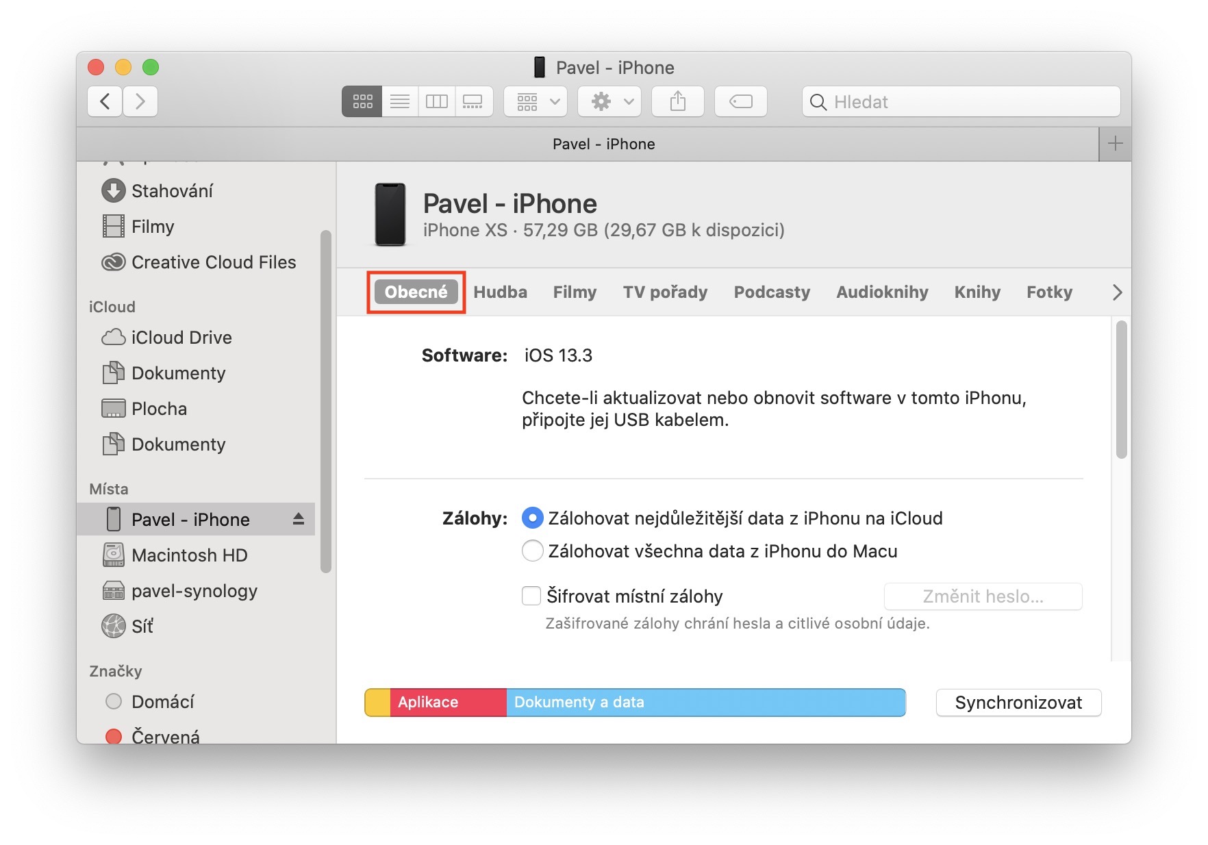
Task: Switch to list view in toolbar
Action: pos(400,102)
